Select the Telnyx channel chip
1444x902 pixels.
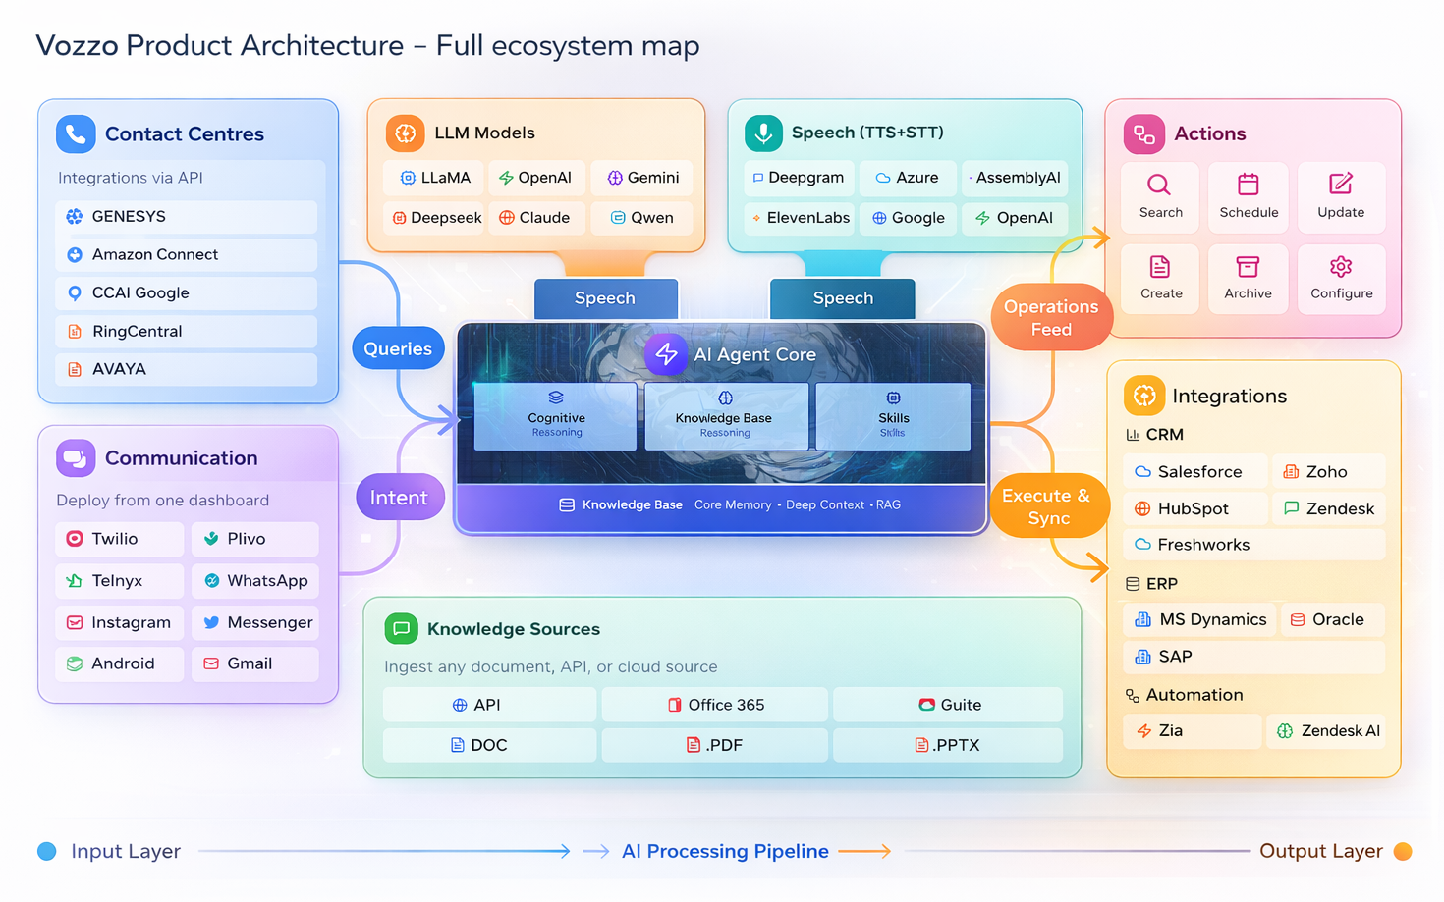point(120,581)
